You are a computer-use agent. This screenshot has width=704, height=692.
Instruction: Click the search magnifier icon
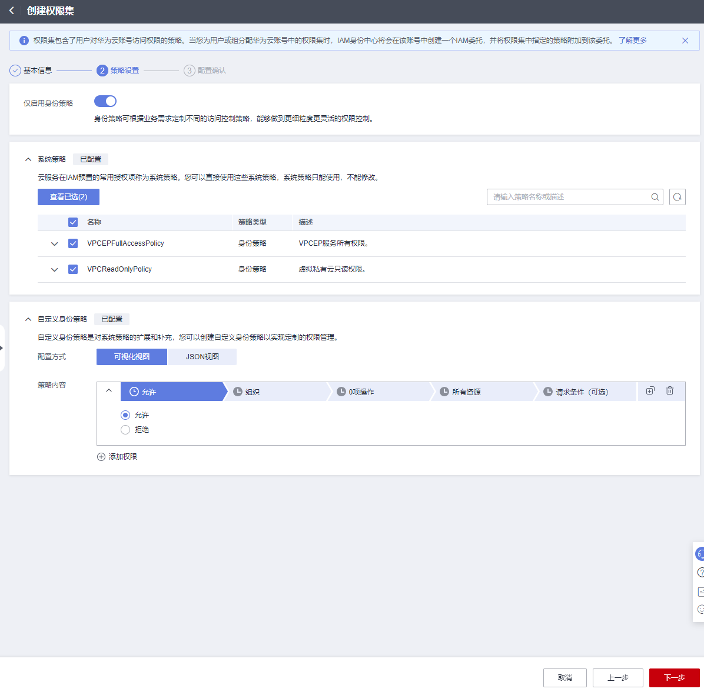point(655,197)
